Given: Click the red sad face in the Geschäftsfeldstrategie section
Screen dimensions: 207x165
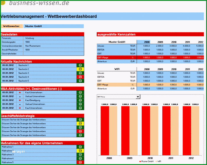Looking at the screenshot, I should click(x=80, y=131).
